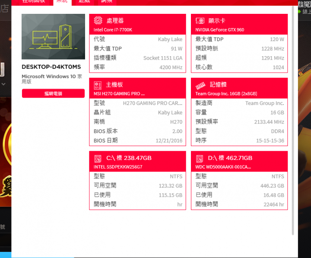Click the BIOS date 12/21/2016
The image size is (311, 258).
click(169, 140)
